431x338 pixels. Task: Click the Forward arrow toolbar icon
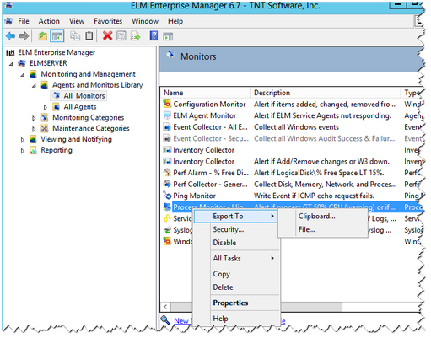(x=24, y=36)
